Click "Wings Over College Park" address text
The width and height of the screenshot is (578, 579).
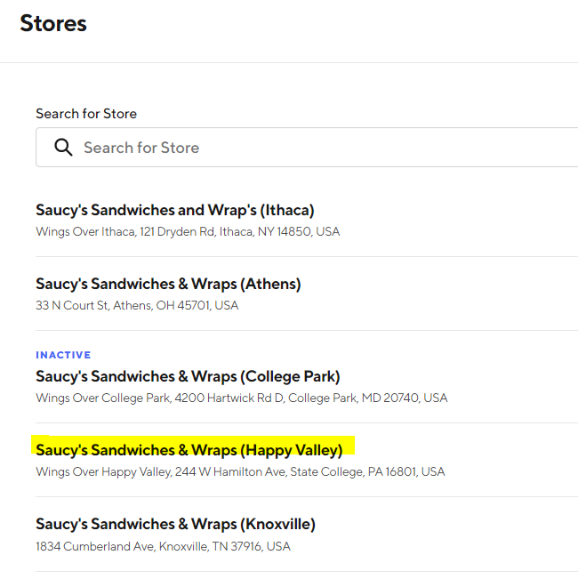(x=103, y=398)
